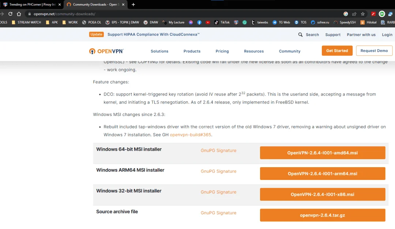
Task: Close the Trending on PHCorner tab
Action: [x=60, y=4]
